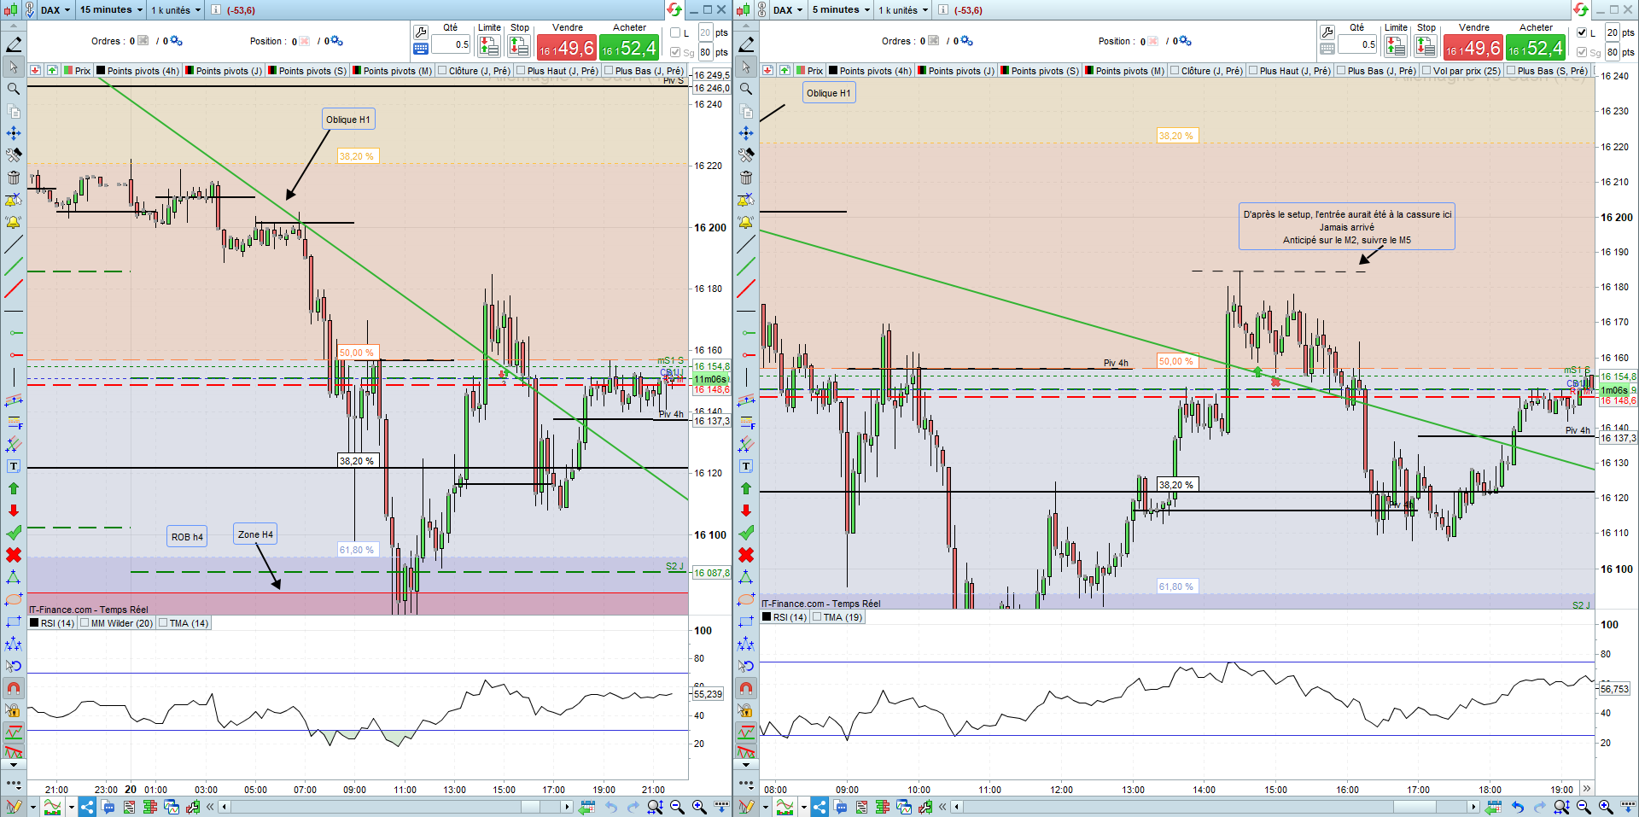Click the gear icon beside Position in 5-minute chart

pos(1186,41)
